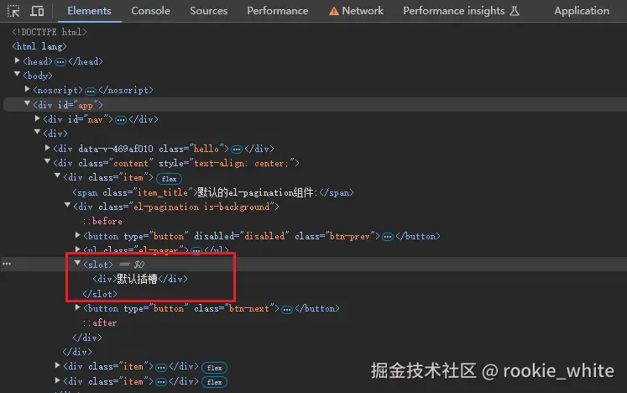Image resolution: width=627 pixels, height=393 pixels.
Task: Open the three-dots menu beside slot row
Action: (7, 264)
